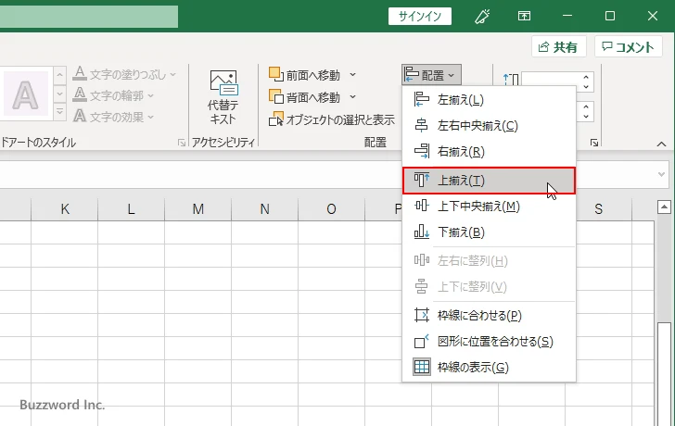
Task: Select column O header
Action: click(x=332, y=209)
